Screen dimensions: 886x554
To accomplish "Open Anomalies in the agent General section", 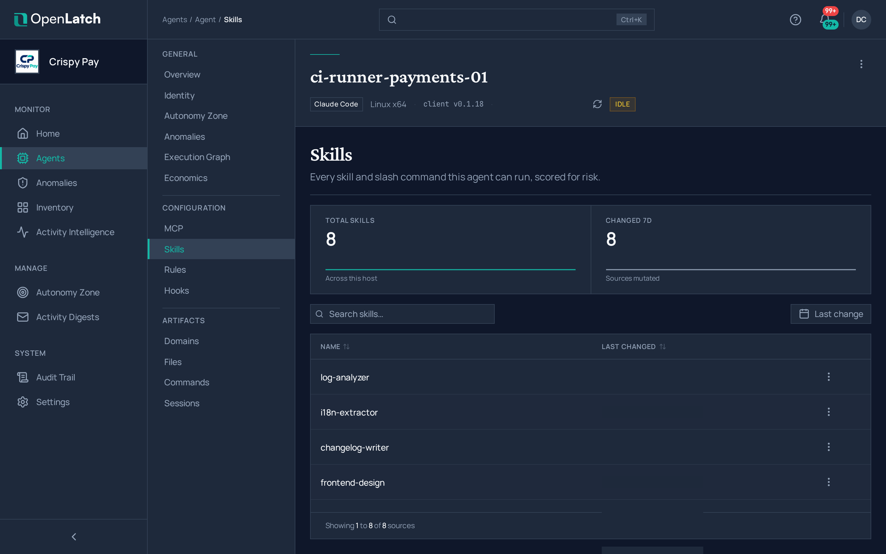I will click(x=221, y=136).
